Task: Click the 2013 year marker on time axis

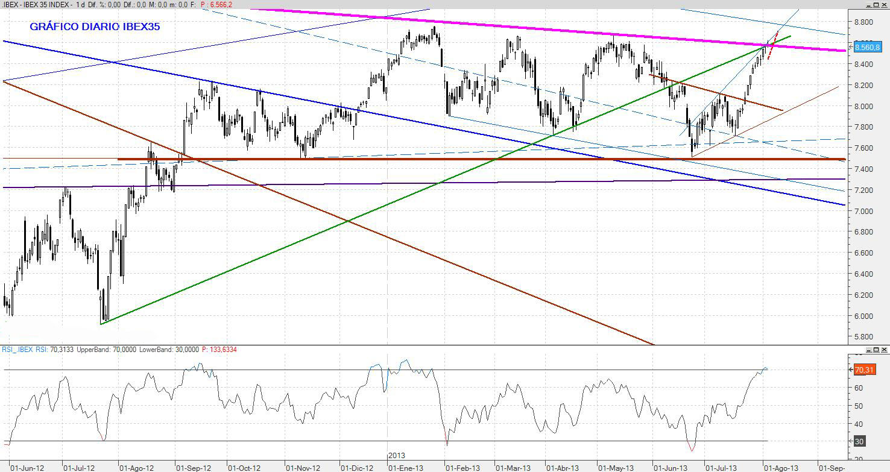Action: 396,456
